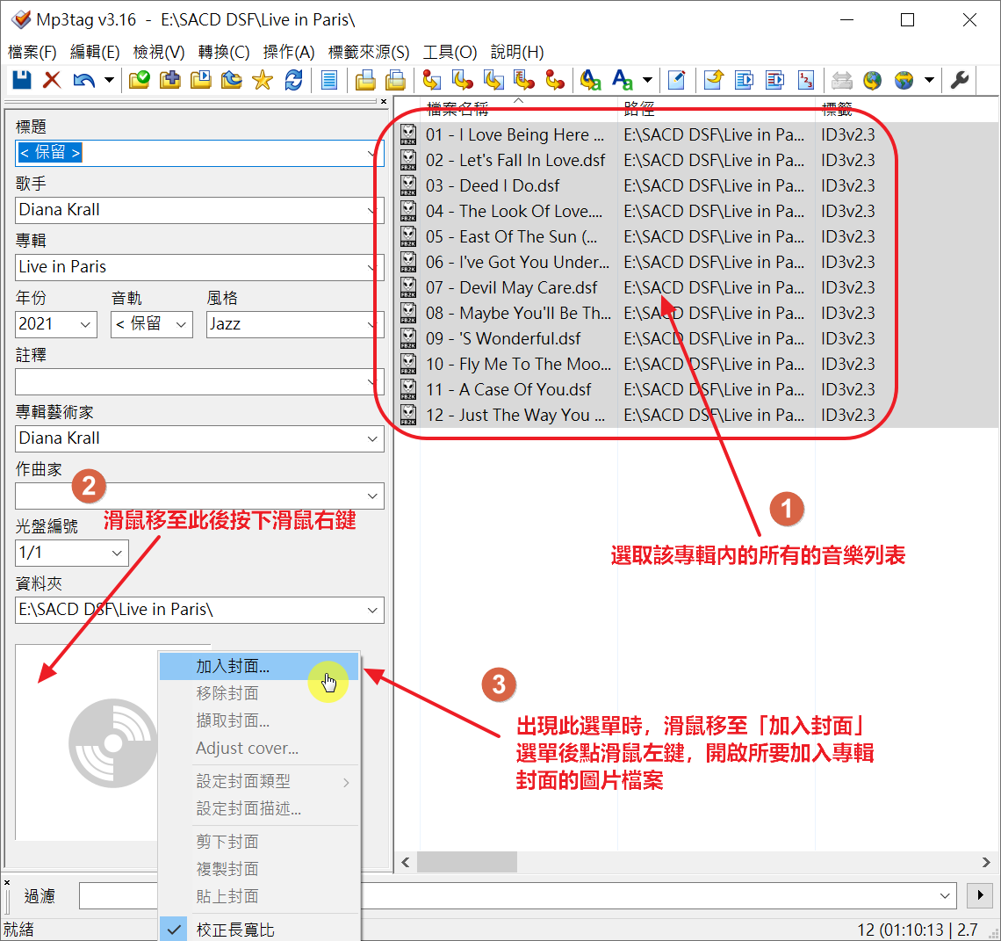Click the green globe tag source icon

(872, 80)
